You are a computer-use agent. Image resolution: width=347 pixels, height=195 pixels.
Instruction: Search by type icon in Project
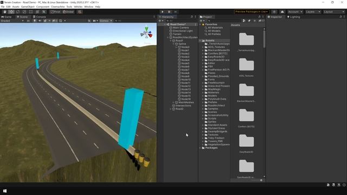coord(244,21)
